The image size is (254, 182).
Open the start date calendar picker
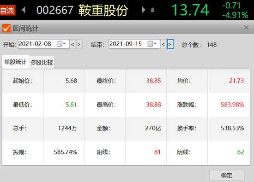pos(61,44)
